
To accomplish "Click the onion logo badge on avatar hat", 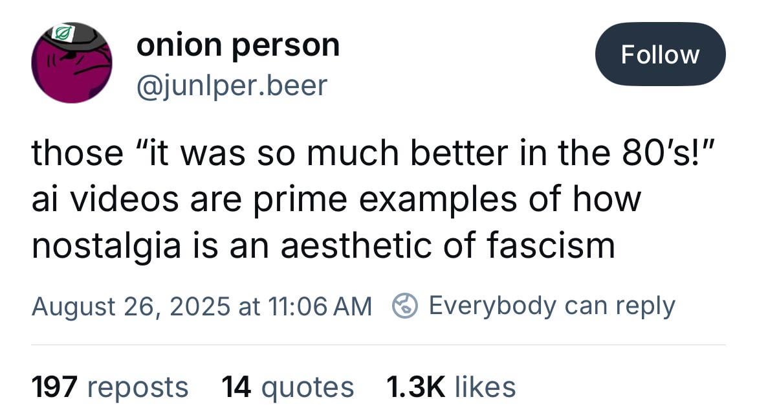I will click(x=63, y=32).
